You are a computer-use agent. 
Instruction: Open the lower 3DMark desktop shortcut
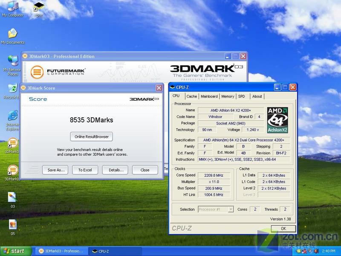pyautogui.click(x=12, y=173)
